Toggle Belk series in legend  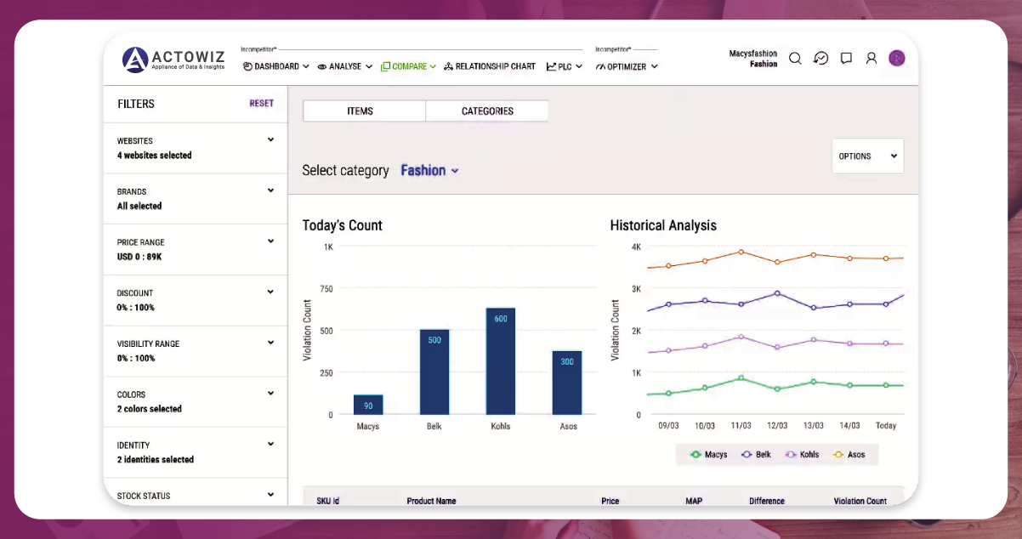756,455
